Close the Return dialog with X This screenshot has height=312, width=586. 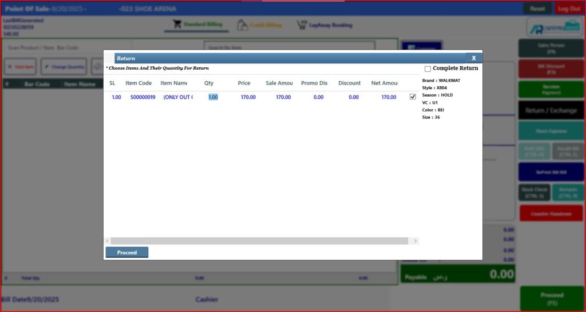tap(473, 58)
